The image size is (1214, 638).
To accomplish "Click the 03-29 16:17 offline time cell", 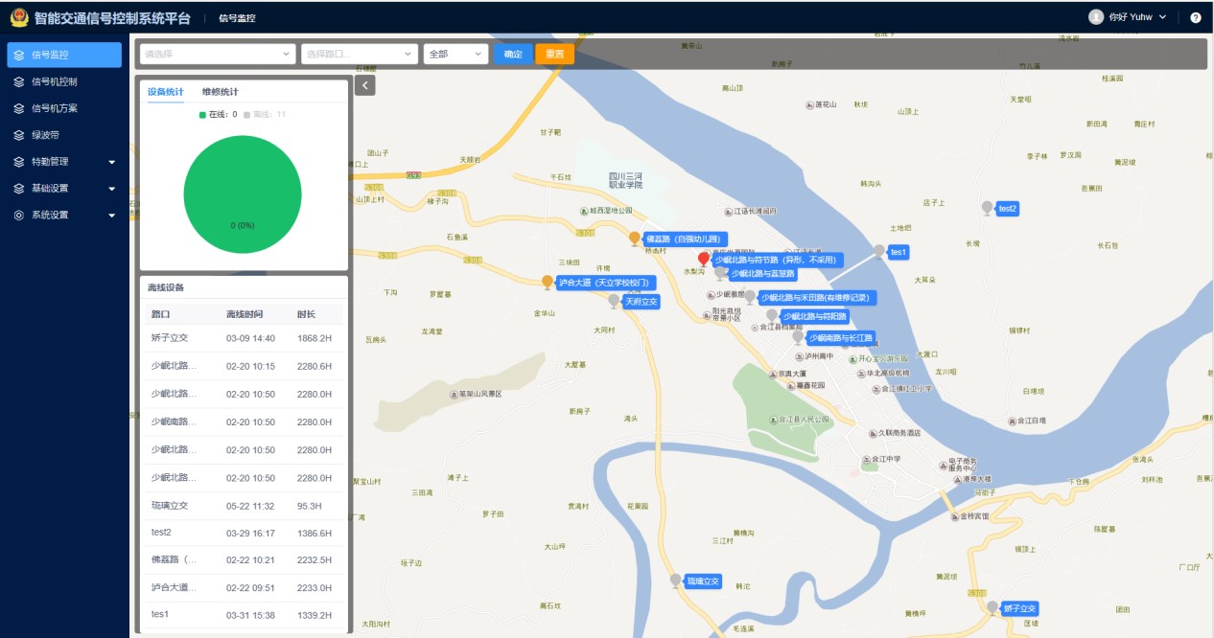I will click(x=250, y=533).
